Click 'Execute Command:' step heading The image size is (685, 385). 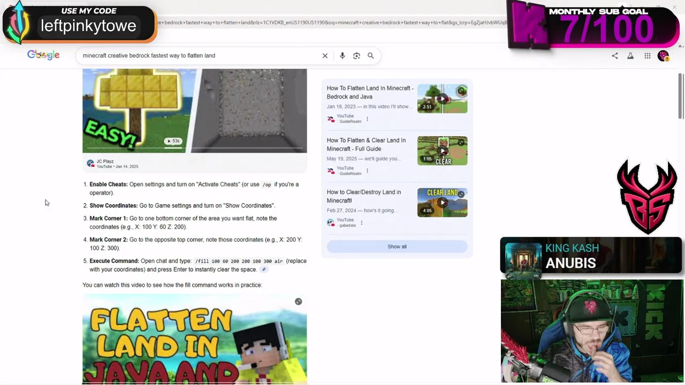(x=114, y=261)
